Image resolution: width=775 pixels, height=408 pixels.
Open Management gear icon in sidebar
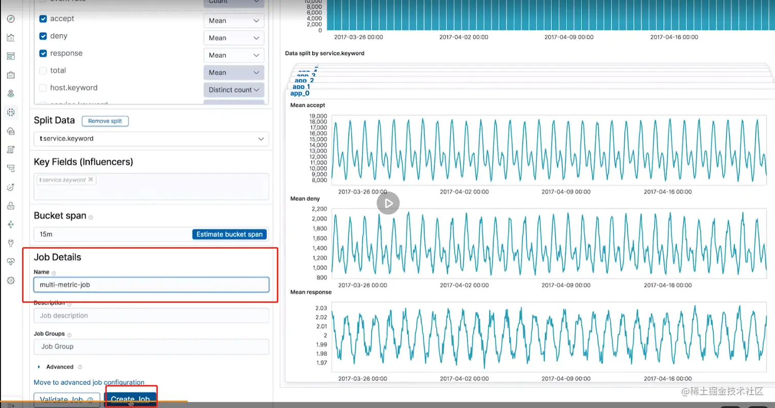click(11, 281)
